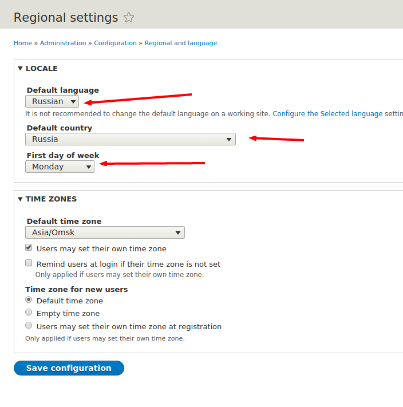The width and height of the screenshot is (403, 407).
Task: Select Default time zone radio option
Action: point(29,300)
